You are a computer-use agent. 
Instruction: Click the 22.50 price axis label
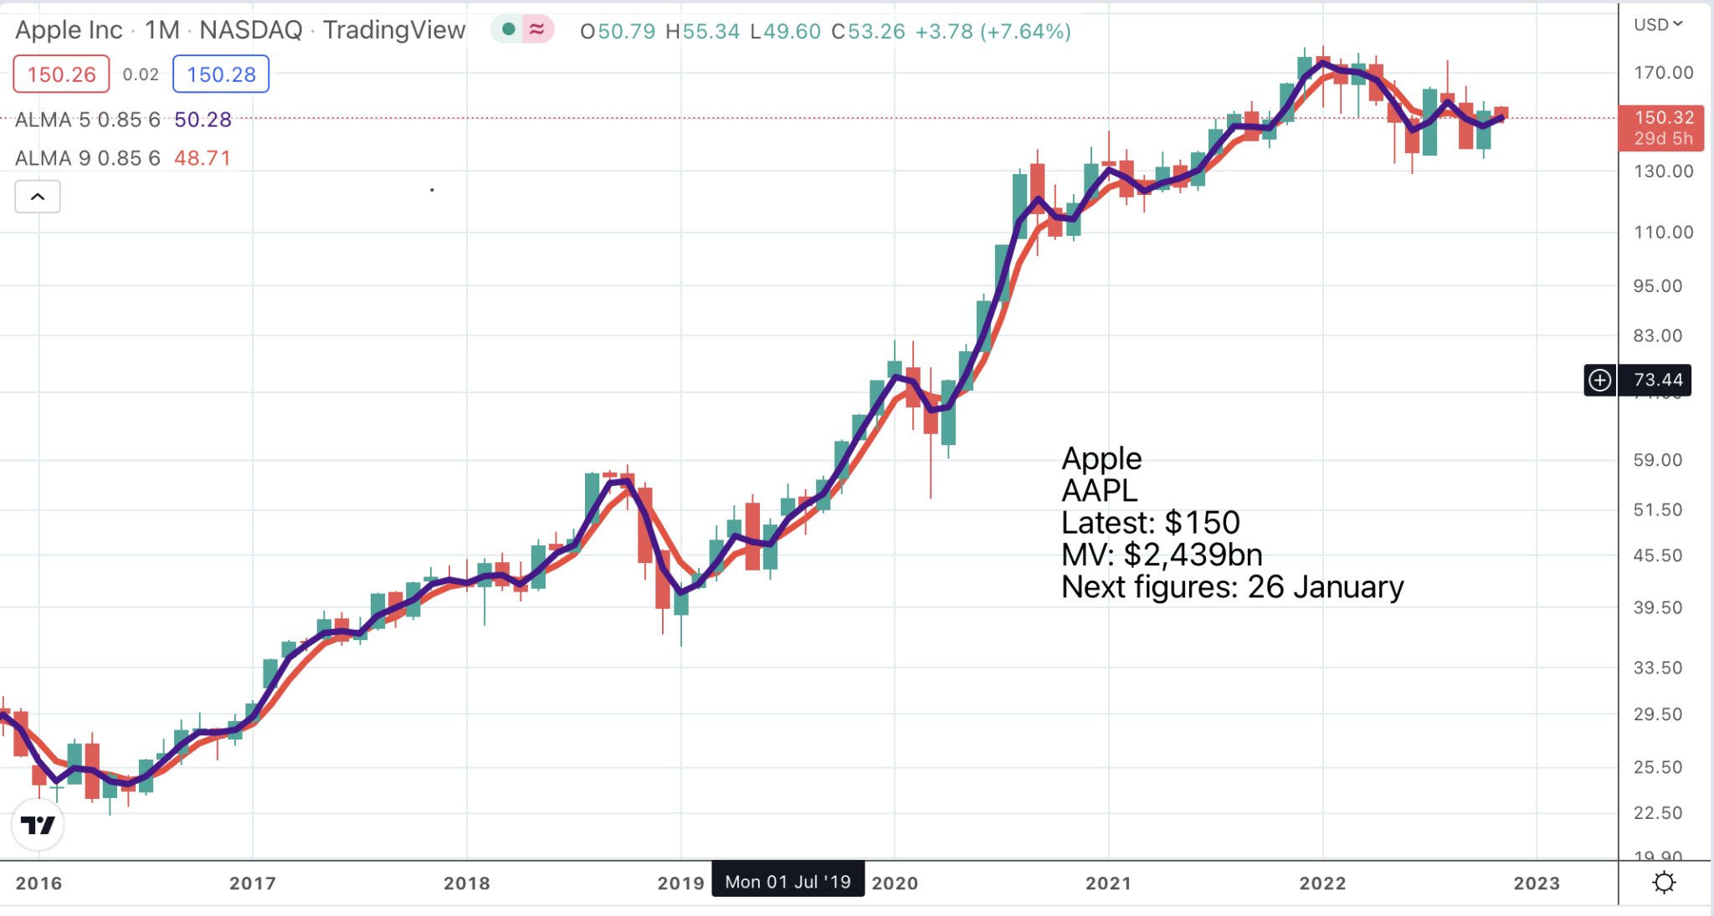click(x=1658, y=813)
